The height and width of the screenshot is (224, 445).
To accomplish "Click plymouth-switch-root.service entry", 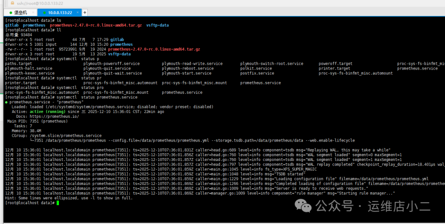I will (x=272, y=64).
